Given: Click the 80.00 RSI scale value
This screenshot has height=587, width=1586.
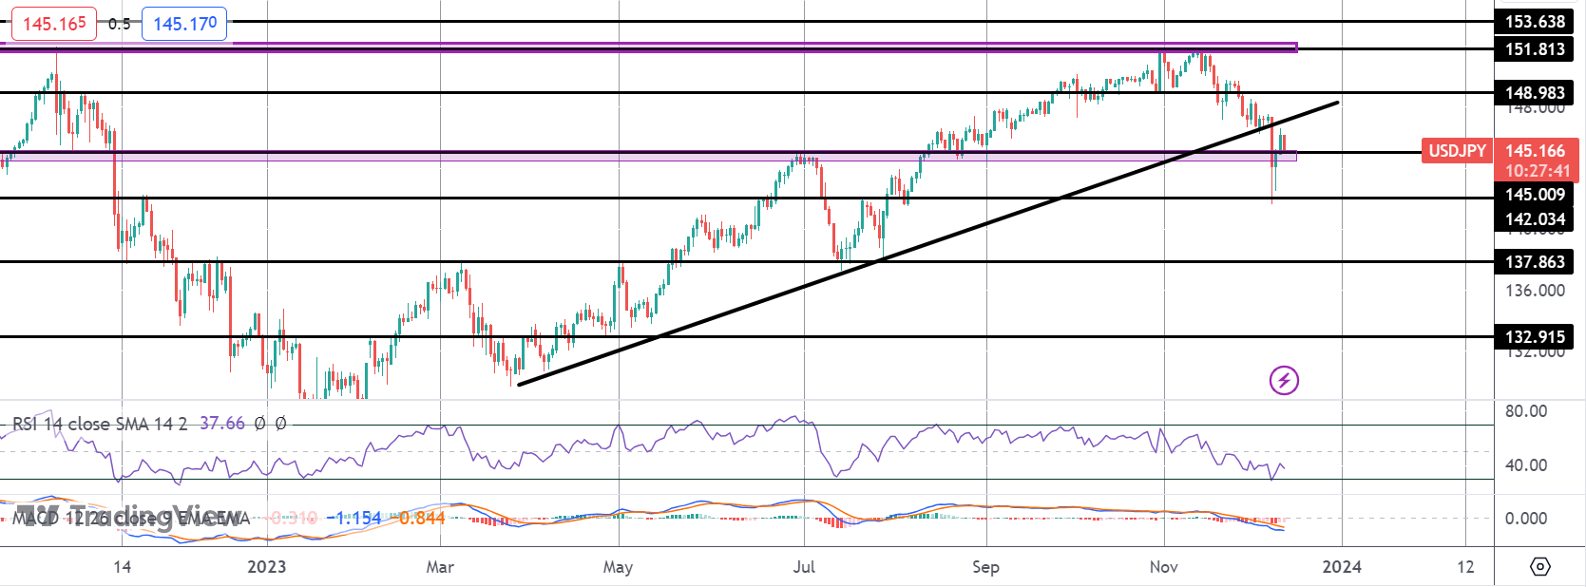Looking at the screenshot, I should (x=1526, y=411).
